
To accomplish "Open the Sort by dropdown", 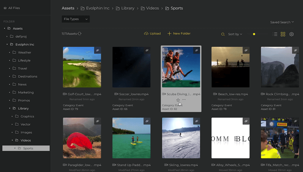I will (x=235, y=34).
